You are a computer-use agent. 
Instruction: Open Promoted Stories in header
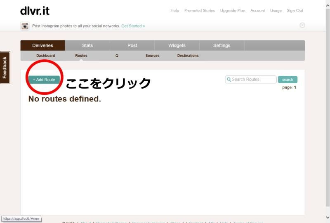click(x=200, y=11)
